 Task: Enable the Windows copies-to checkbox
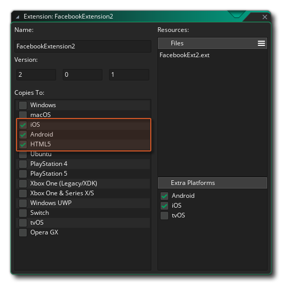[23, 105]
